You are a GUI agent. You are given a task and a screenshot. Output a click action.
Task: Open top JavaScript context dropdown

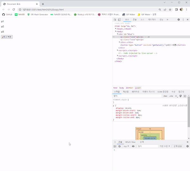click(x=126, y=146)
